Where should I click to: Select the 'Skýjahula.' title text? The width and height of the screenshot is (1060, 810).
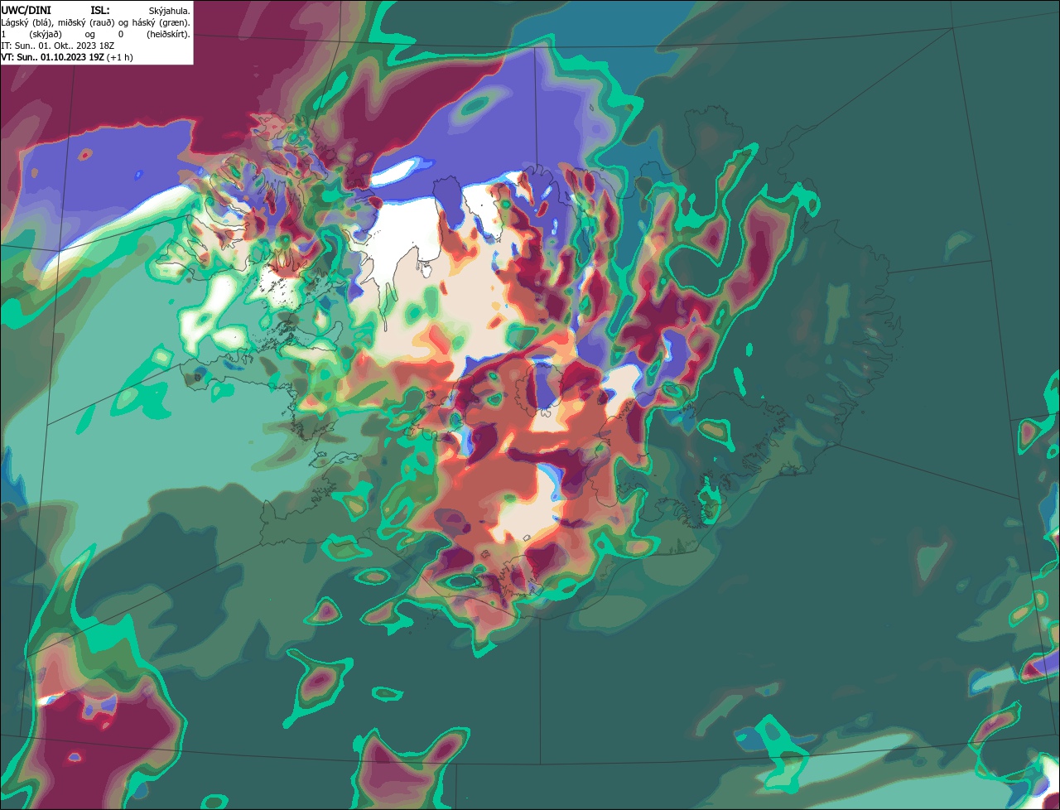[x=169, y=10]
